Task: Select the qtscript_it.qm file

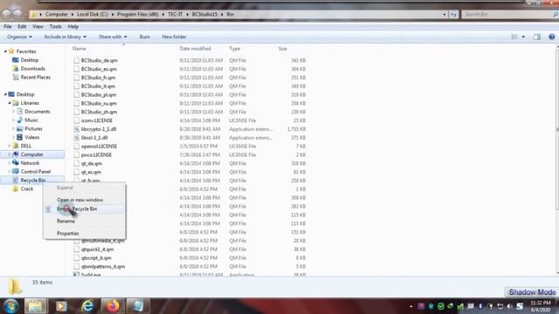Action: click(96, 258)
